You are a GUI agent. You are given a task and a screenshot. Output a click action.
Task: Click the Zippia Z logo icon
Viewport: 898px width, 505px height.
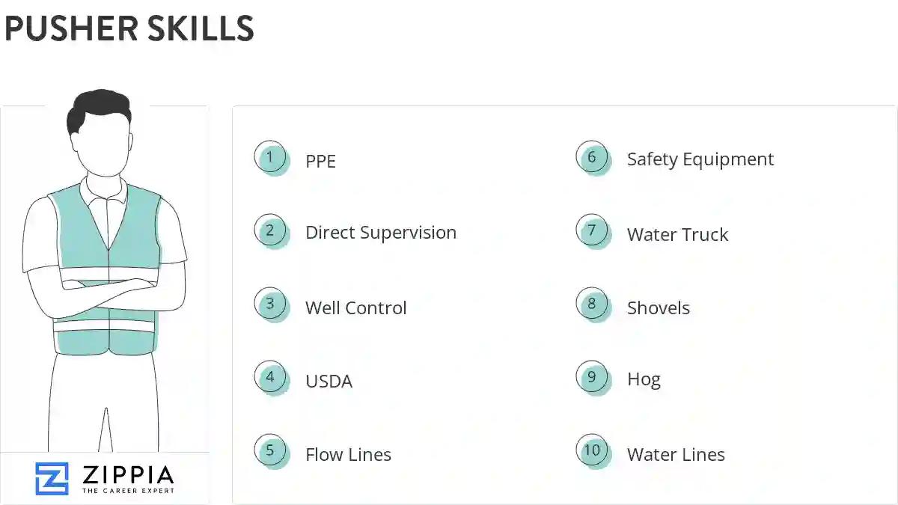pos(52,479)
